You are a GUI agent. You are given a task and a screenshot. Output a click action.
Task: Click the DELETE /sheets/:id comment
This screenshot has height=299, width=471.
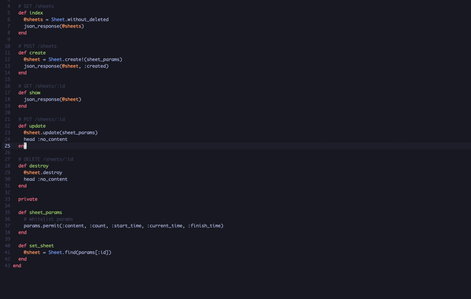[45, 159]
